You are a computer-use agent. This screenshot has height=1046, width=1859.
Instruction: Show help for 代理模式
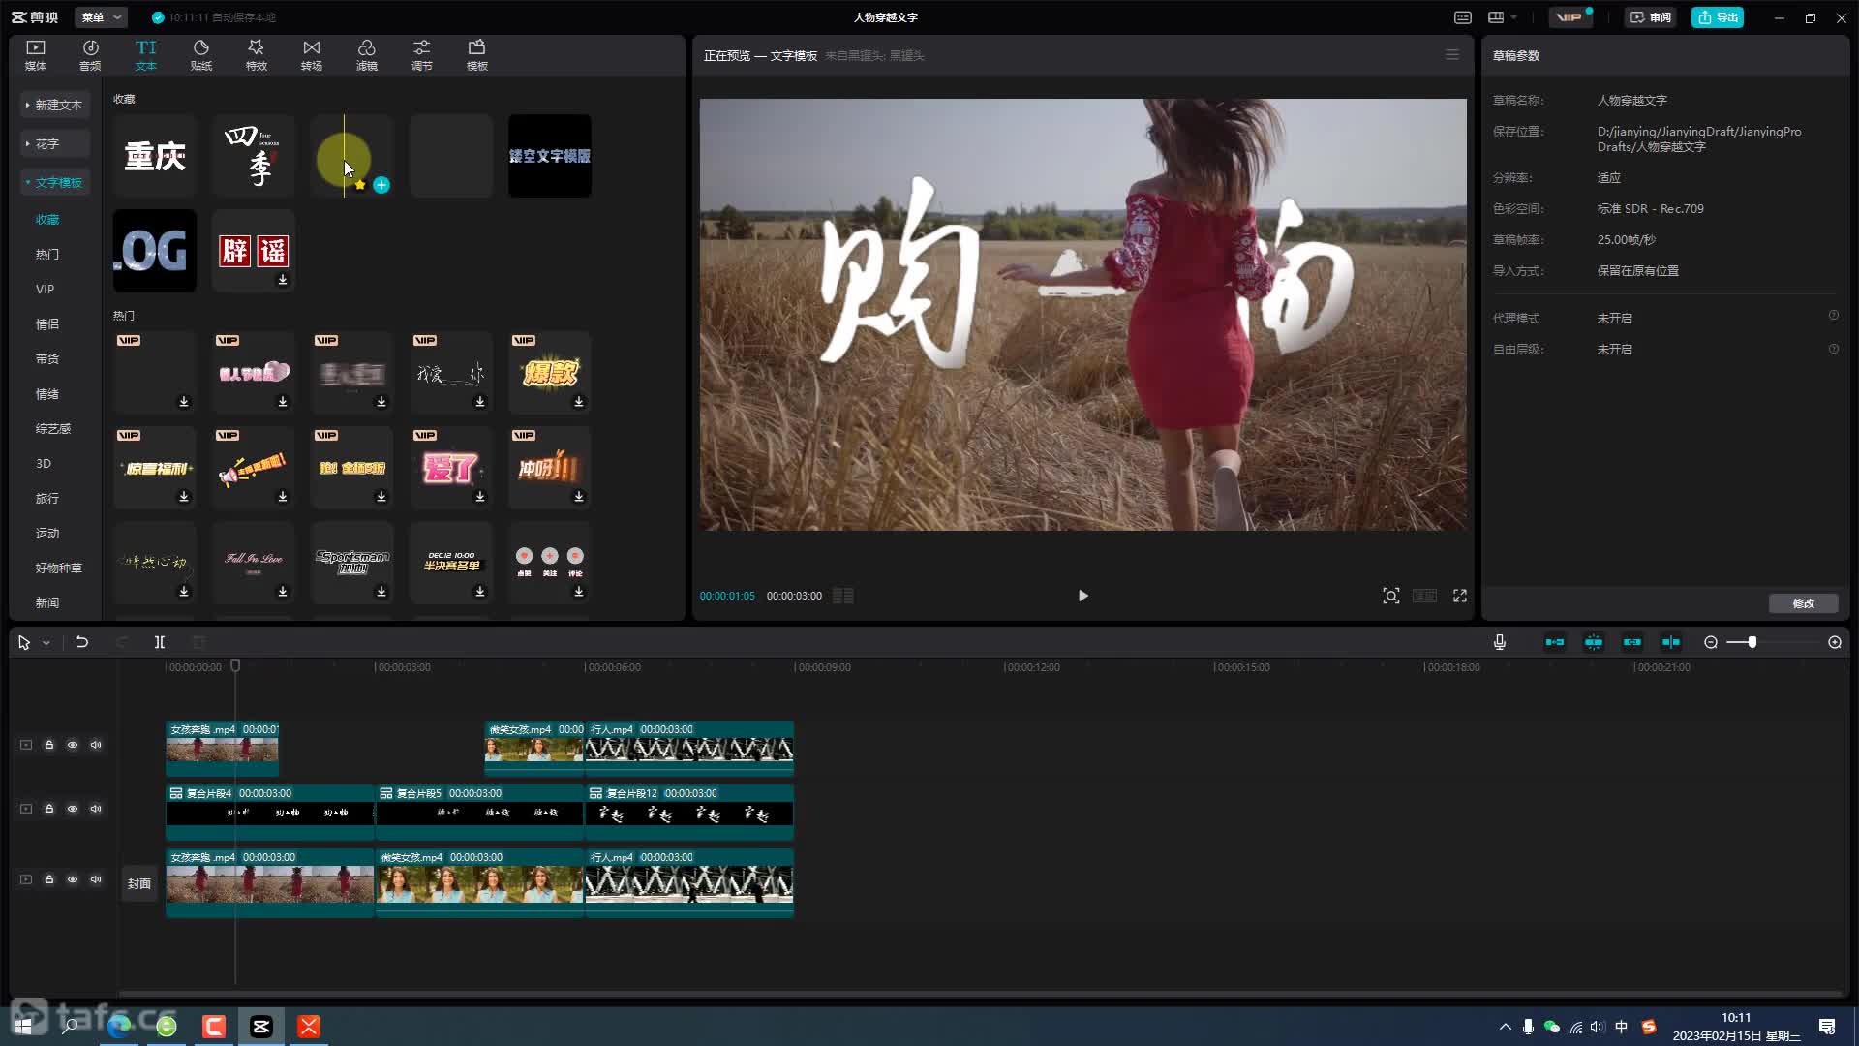(x=1834, y=316)
